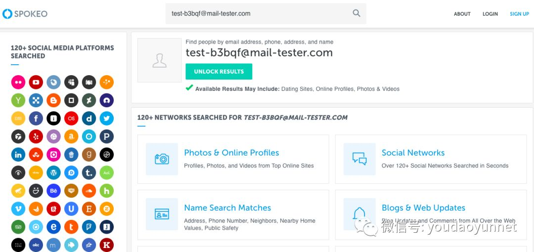
Task: Open the ABOUT menu item
Action: pyautogui.click(x=462, y=14)
